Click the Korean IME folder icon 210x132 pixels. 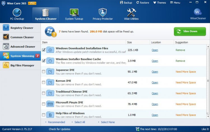50,82
